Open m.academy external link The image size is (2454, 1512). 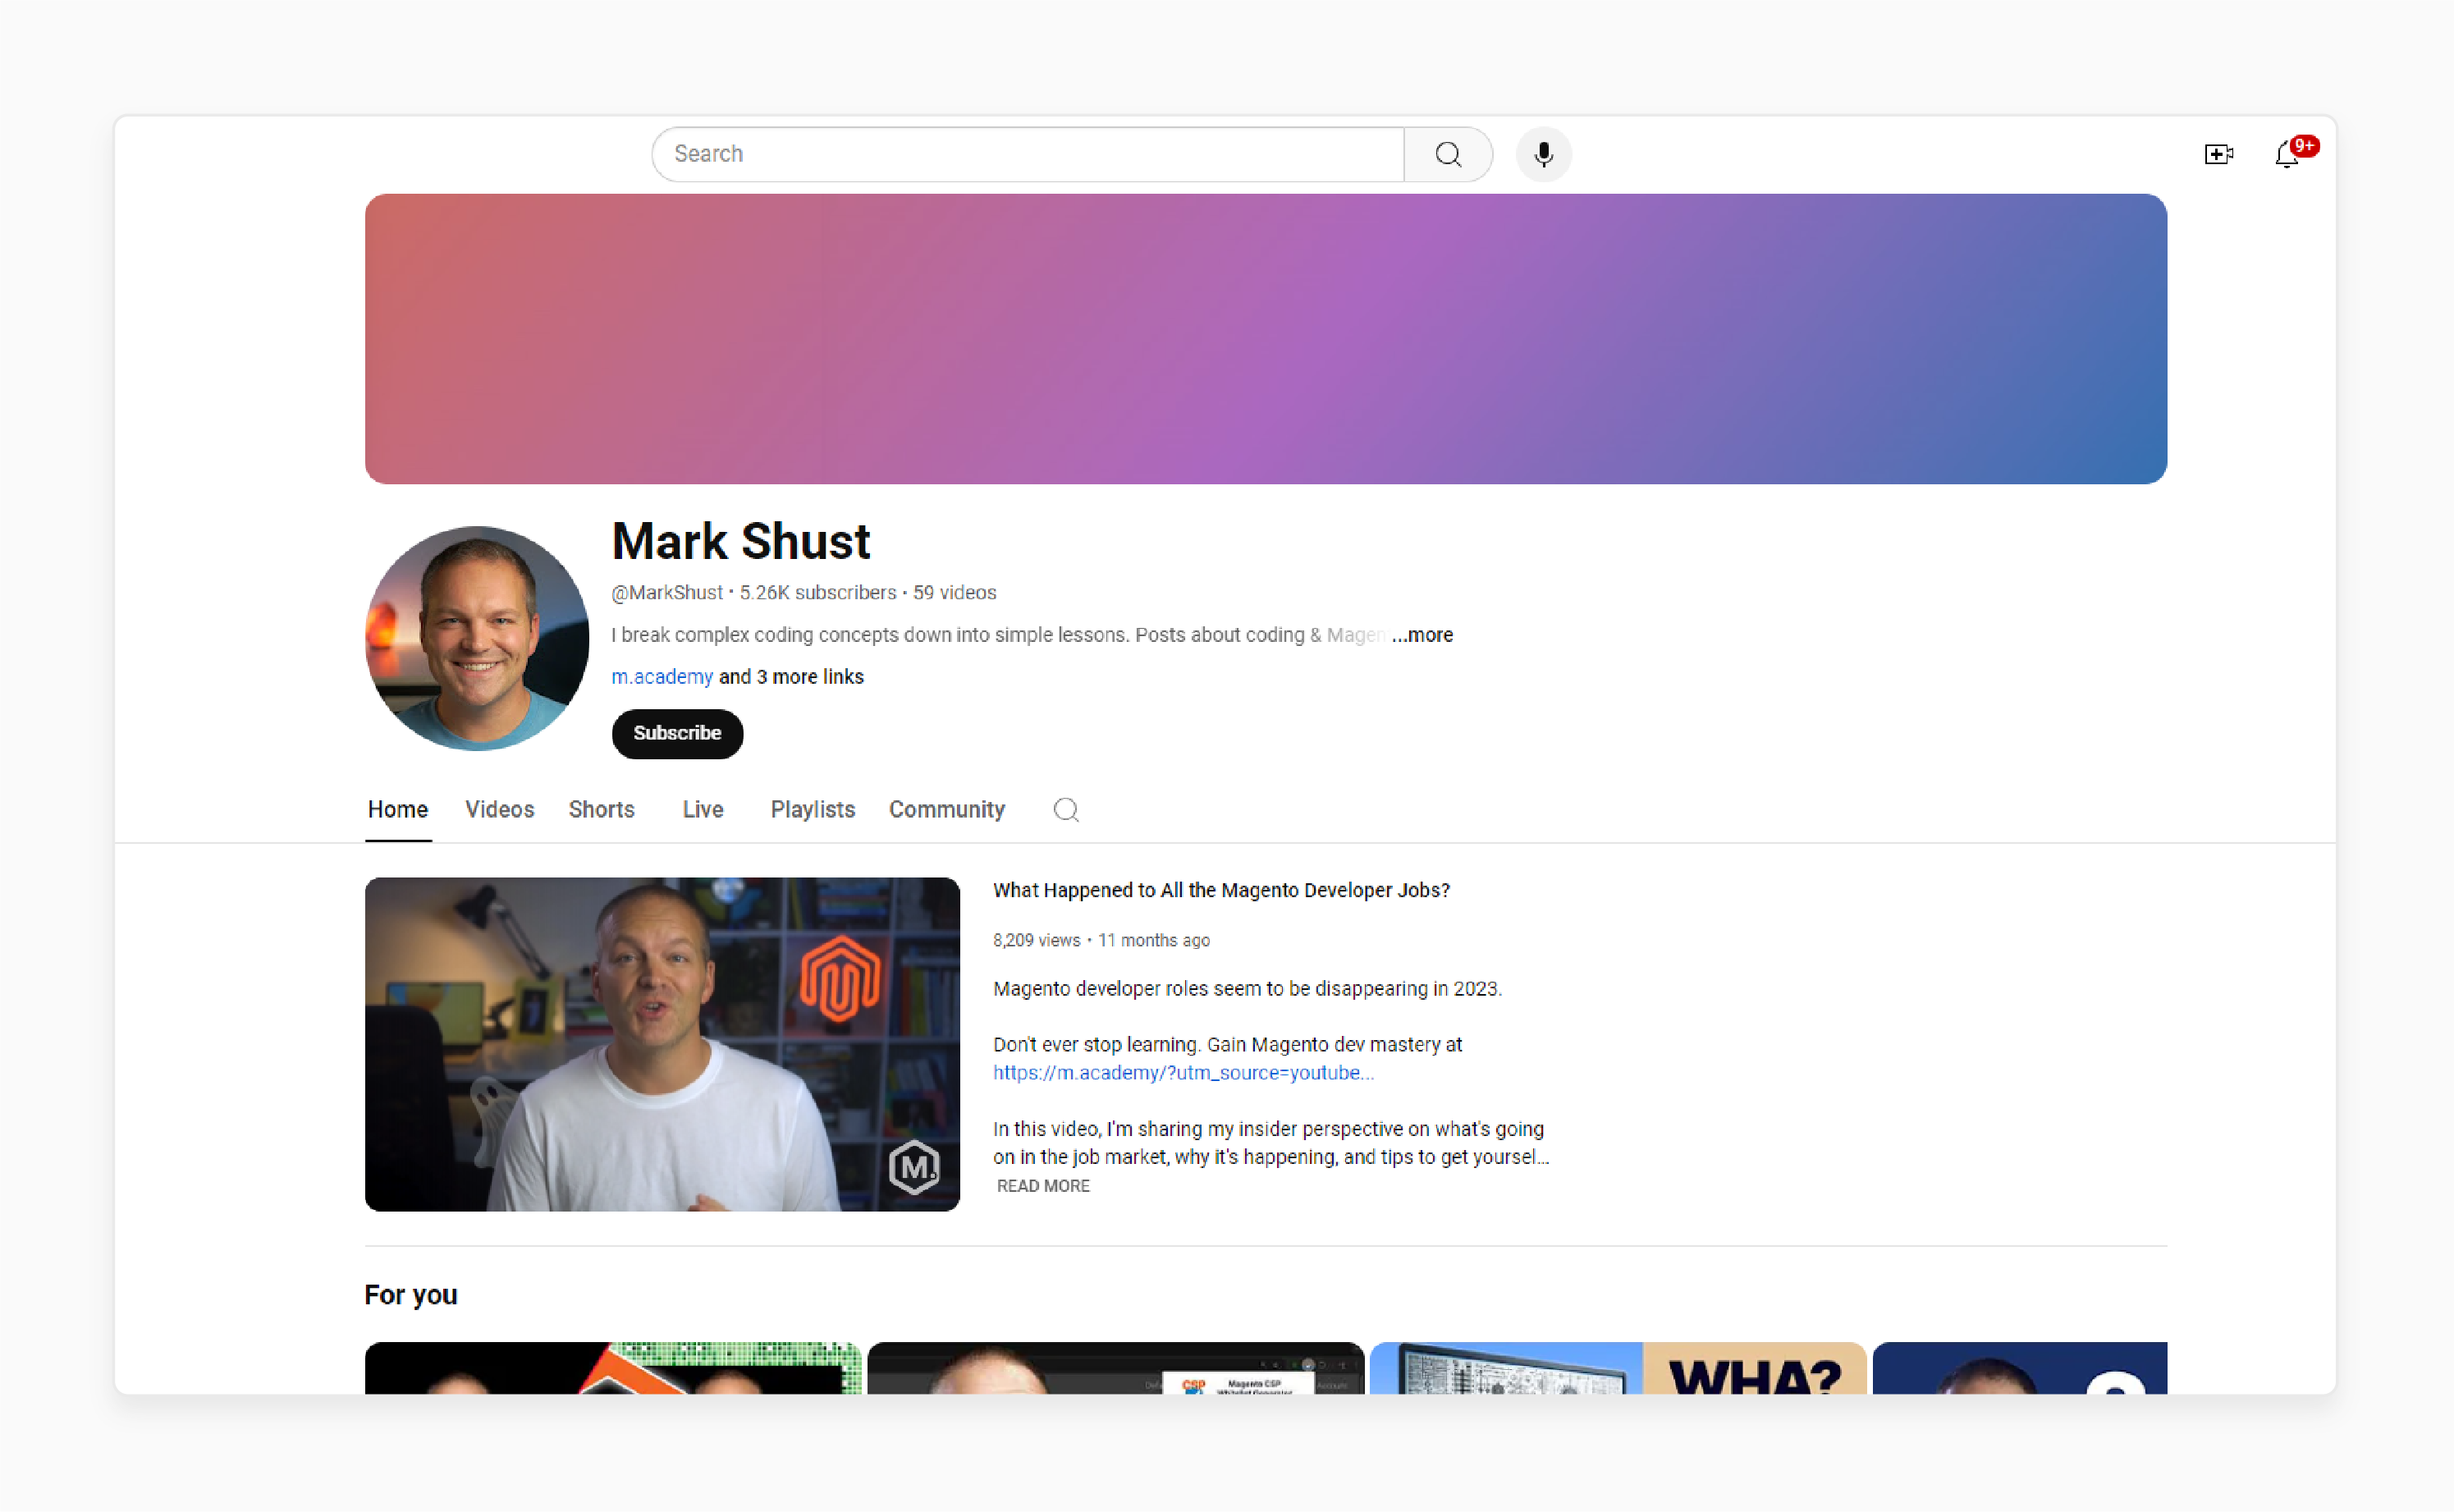[x=661, y=676]
